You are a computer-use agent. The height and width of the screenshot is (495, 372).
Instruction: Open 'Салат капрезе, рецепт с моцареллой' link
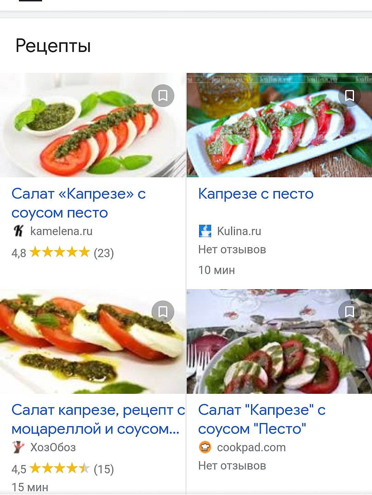pyautogui.click(x=99, y=420)
